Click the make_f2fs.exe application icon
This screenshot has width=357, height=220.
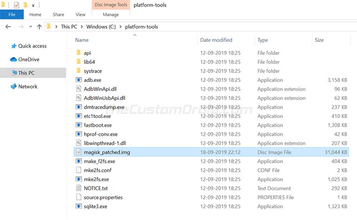click(x=79, y=161)
